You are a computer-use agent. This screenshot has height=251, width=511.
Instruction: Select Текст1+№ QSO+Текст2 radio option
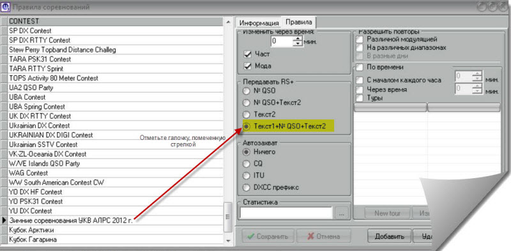[247, 126]
